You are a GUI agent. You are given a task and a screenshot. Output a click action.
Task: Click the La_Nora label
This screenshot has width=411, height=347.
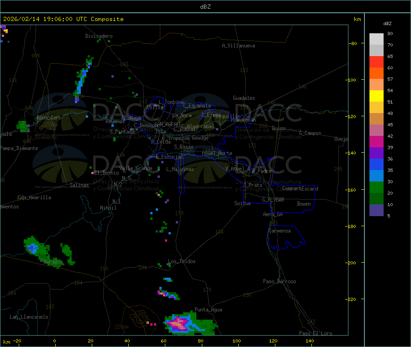click(182, 115)
